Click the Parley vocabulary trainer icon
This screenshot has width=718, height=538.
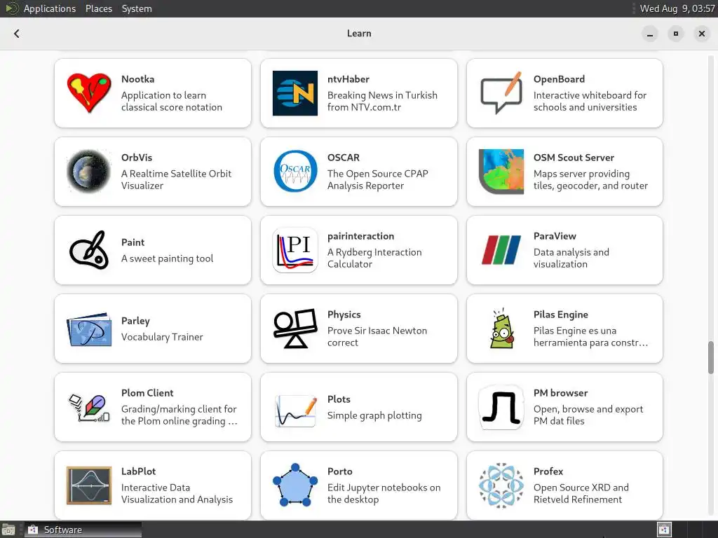pos(89,329)
